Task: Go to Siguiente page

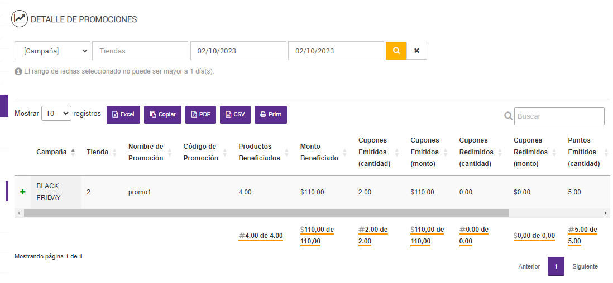Action: (x=585, y=266)
